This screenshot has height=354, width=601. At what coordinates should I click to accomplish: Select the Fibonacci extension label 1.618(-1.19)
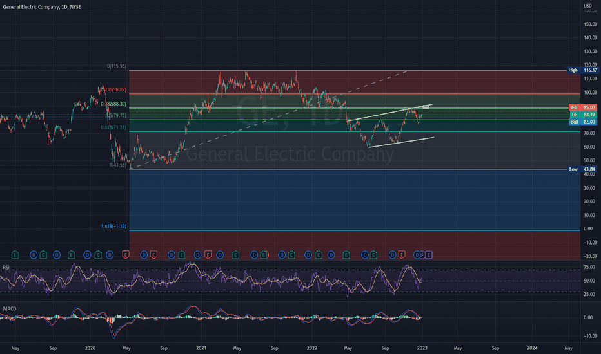tap(113, 226)
